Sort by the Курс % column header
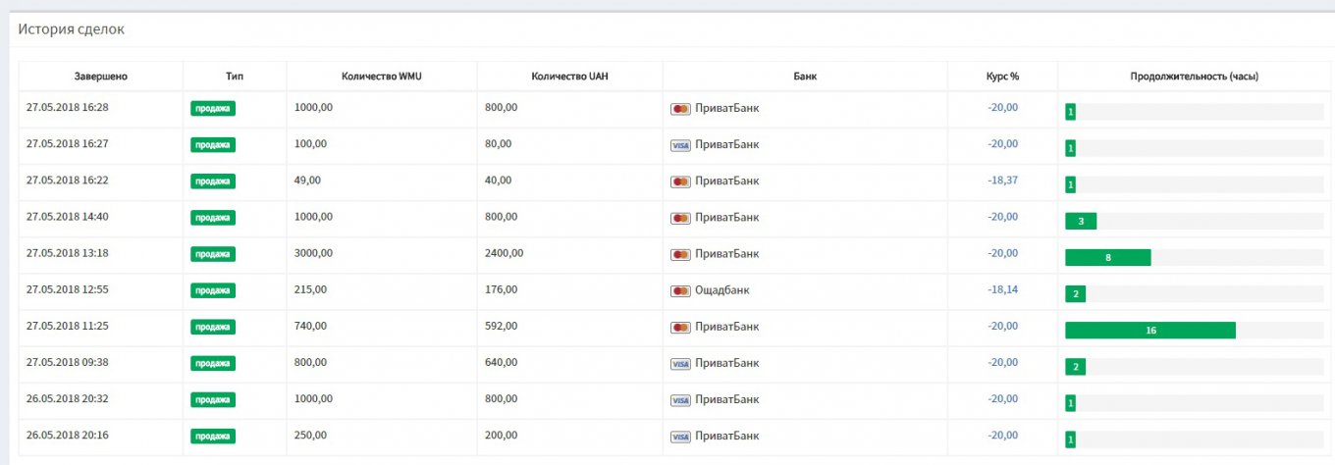This screenshot has height=465, width=1335. (x=1002, y=77)
